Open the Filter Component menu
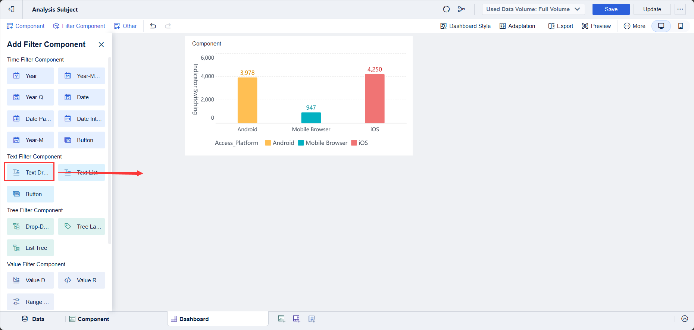694x330 pixels. [79, 26]
